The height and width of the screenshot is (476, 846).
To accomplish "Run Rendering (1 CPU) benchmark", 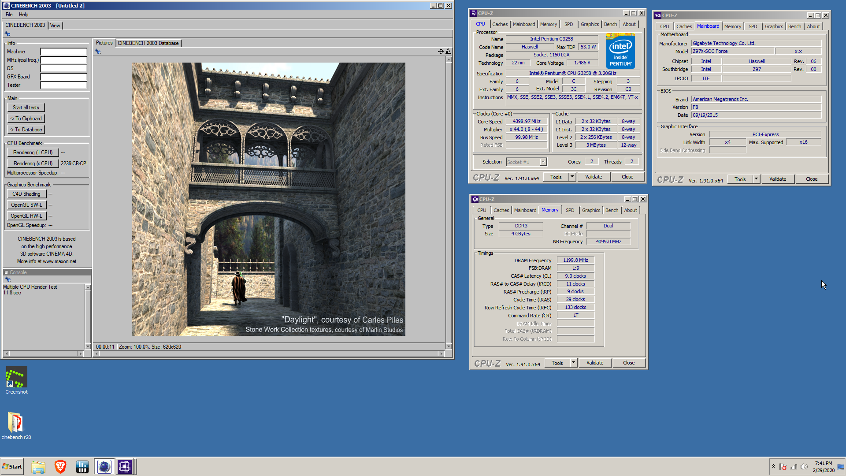I will pyautogui.click(x=33, y=152).
